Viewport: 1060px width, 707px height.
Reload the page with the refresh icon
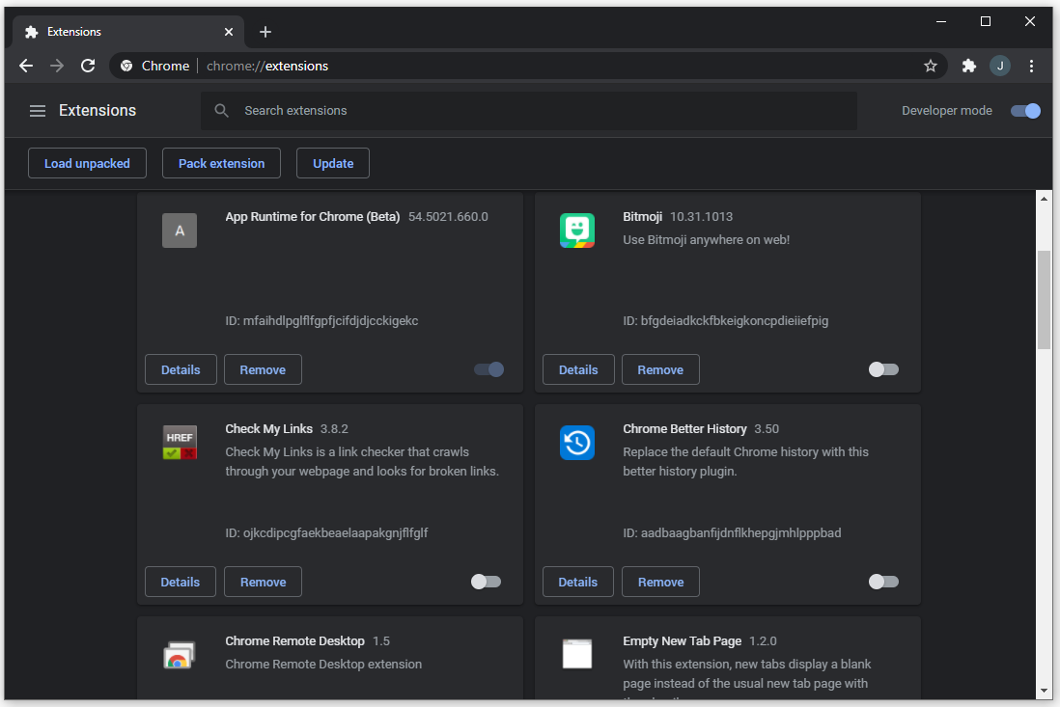[88, 66]
